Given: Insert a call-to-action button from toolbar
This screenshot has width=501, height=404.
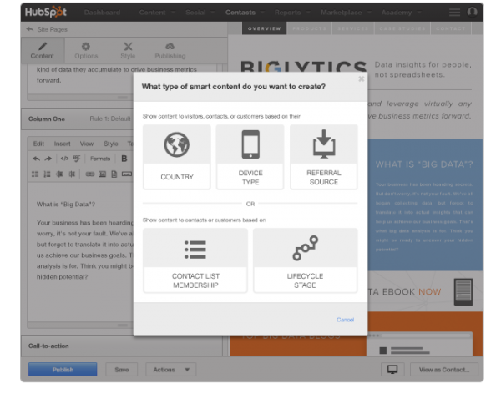Looking at the screenshot, I should pos(127,174).
